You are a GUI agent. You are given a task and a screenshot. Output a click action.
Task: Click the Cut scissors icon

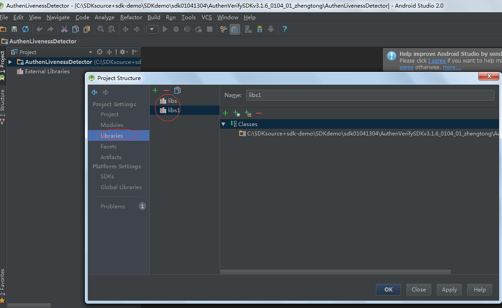pyautogui.click(x=64, y=29)
